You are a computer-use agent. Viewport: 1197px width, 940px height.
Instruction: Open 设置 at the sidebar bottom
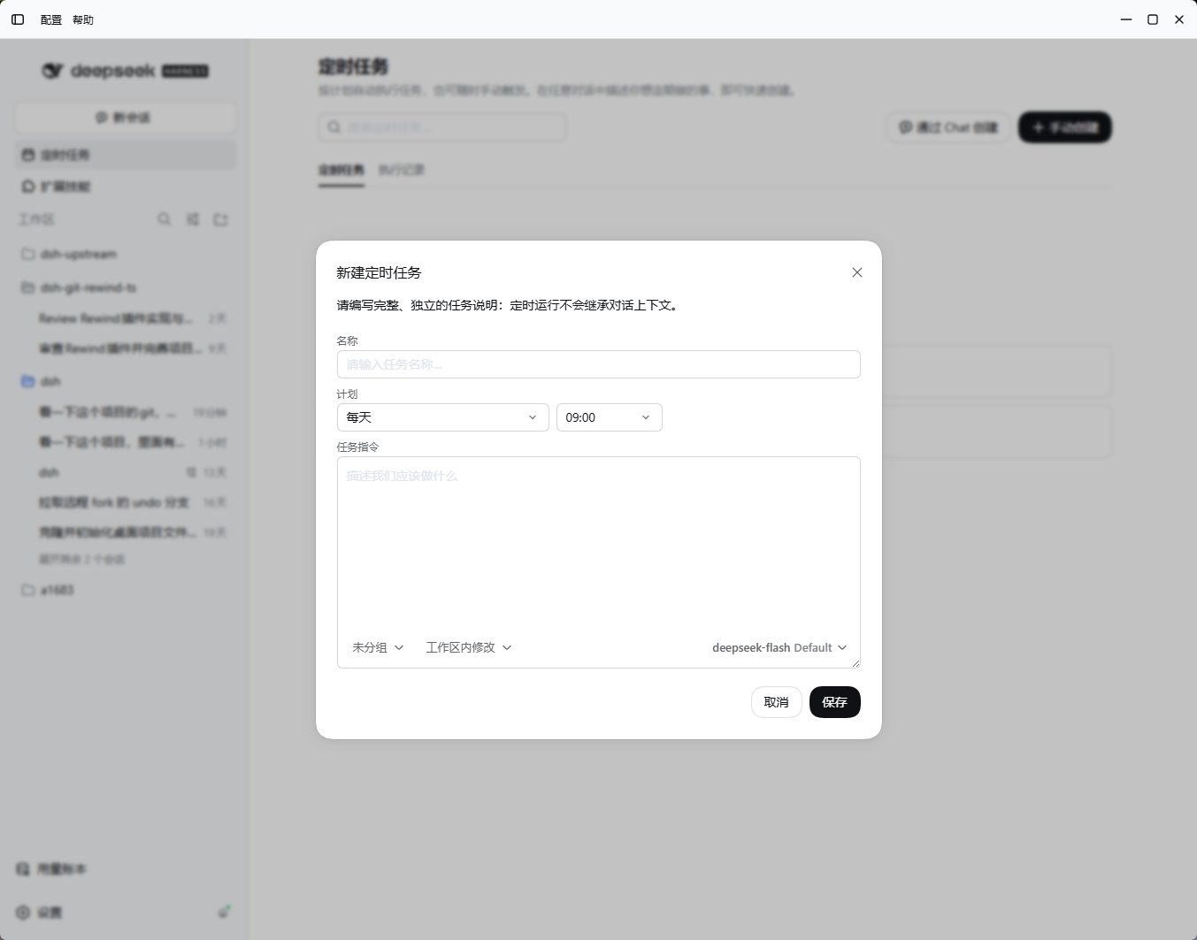coord(41,913)
